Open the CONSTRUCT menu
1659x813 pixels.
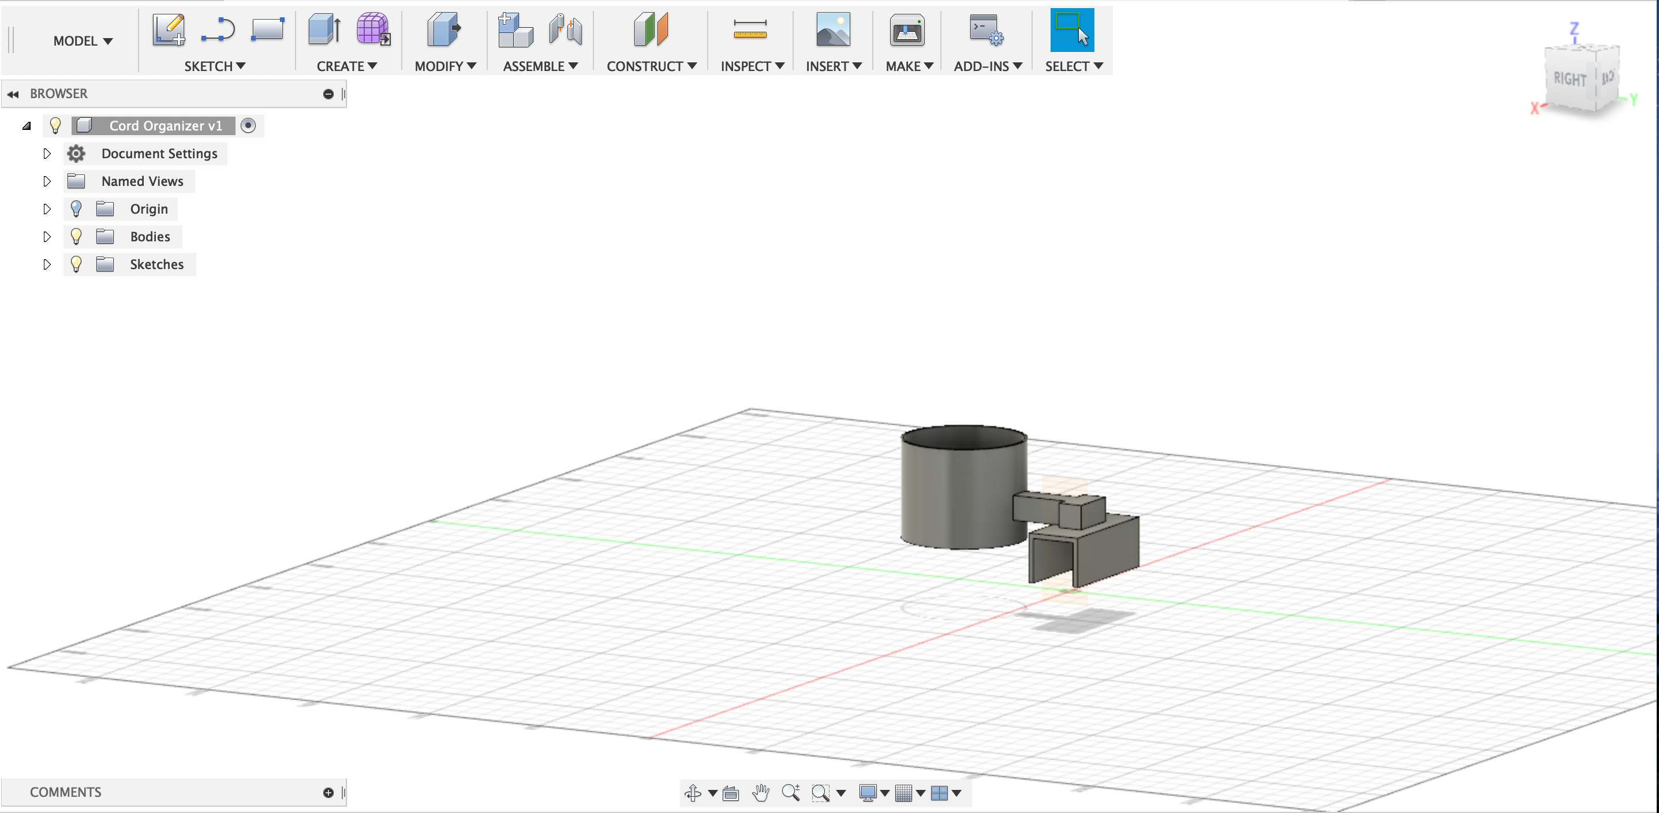651,66
